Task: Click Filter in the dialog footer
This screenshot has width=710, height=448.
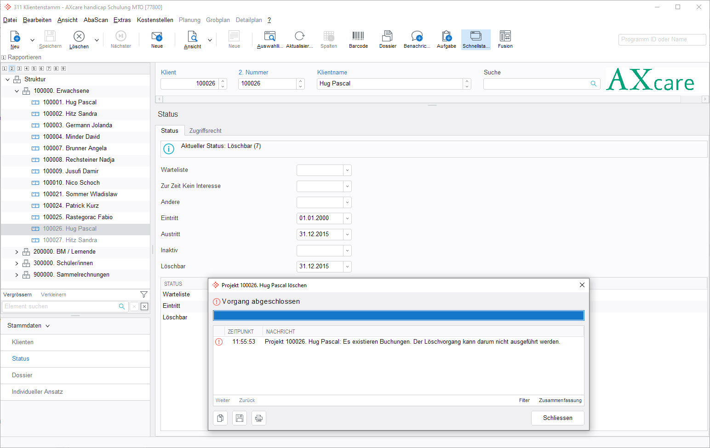Action: (524, 400)
